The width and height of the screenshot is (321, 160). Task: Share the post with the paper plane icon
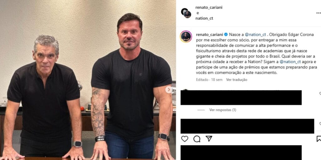click(x=209, y=138)
